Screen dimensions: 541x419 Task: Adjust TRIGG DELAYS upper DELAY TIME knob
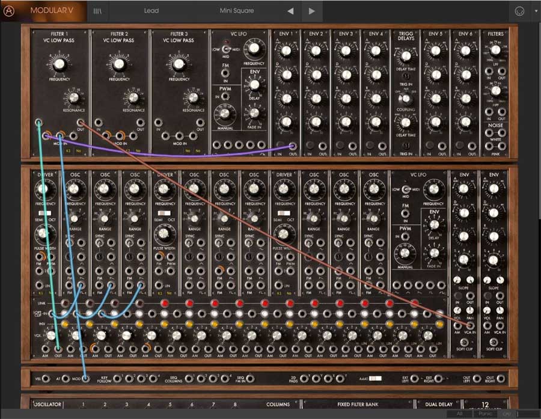[x=406, y=55]
